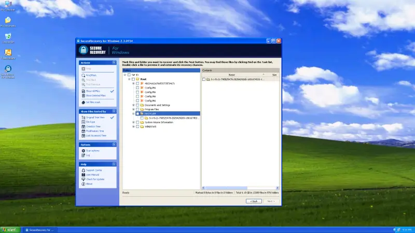Click the Check for Update icon
Screen dimensions: 415x233
(x=84, y=179)
